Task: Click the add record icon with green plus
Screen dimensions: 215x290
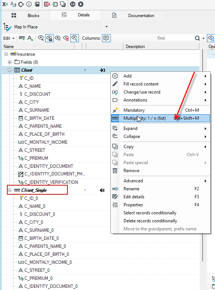Action: (x=22, y=38)
